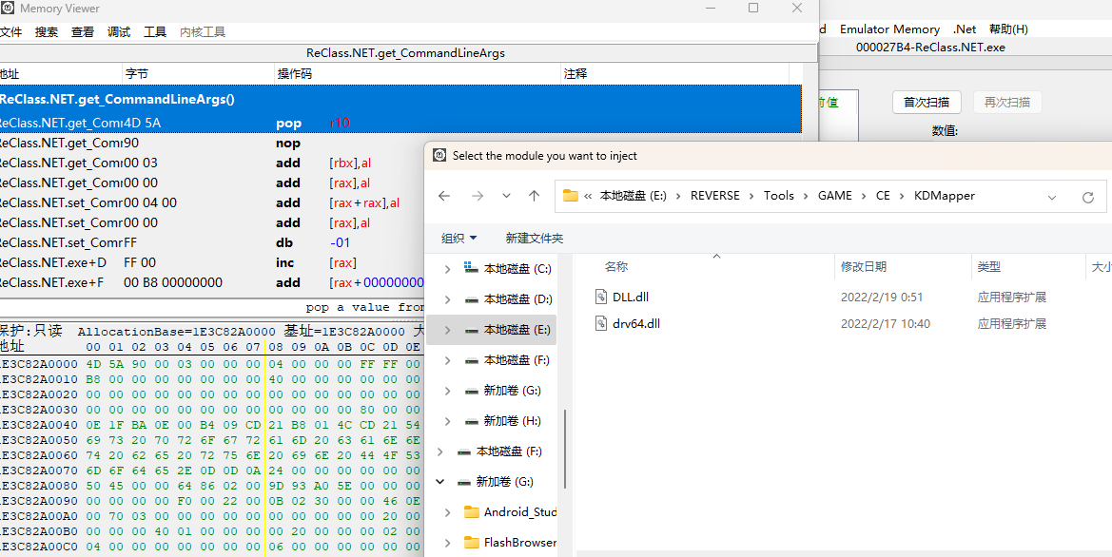Open the 工具 menu in Memory Viewer
Viewport: 1112px width, 557px height.
[155, 32]
